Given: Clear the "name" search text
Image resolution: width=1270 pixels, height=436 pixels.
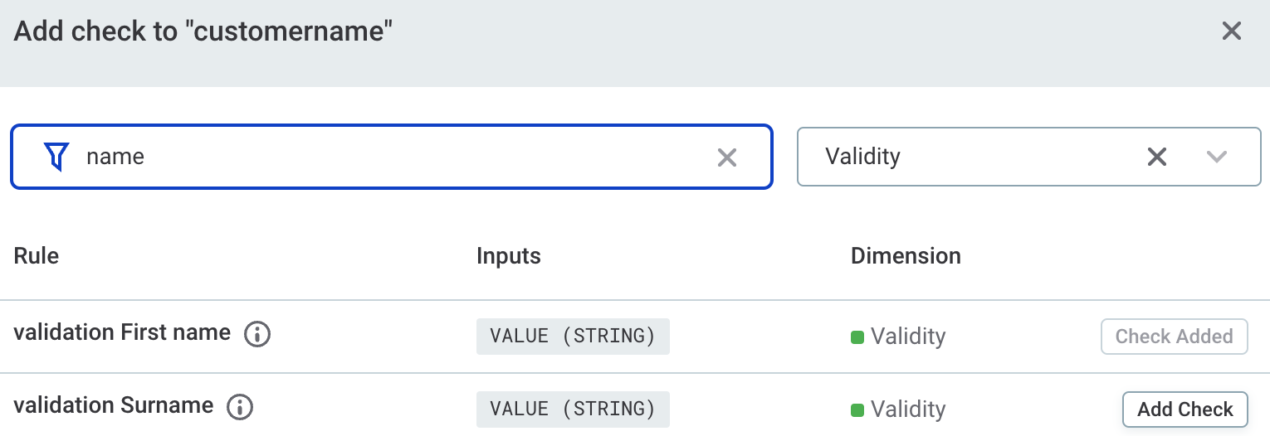Looking at the screenshot, I should 726,157.
